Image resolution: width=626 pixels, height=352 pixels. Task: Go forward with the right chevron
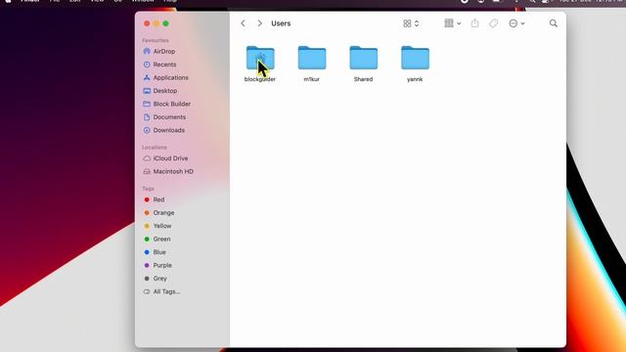click(x=259, y=23)
